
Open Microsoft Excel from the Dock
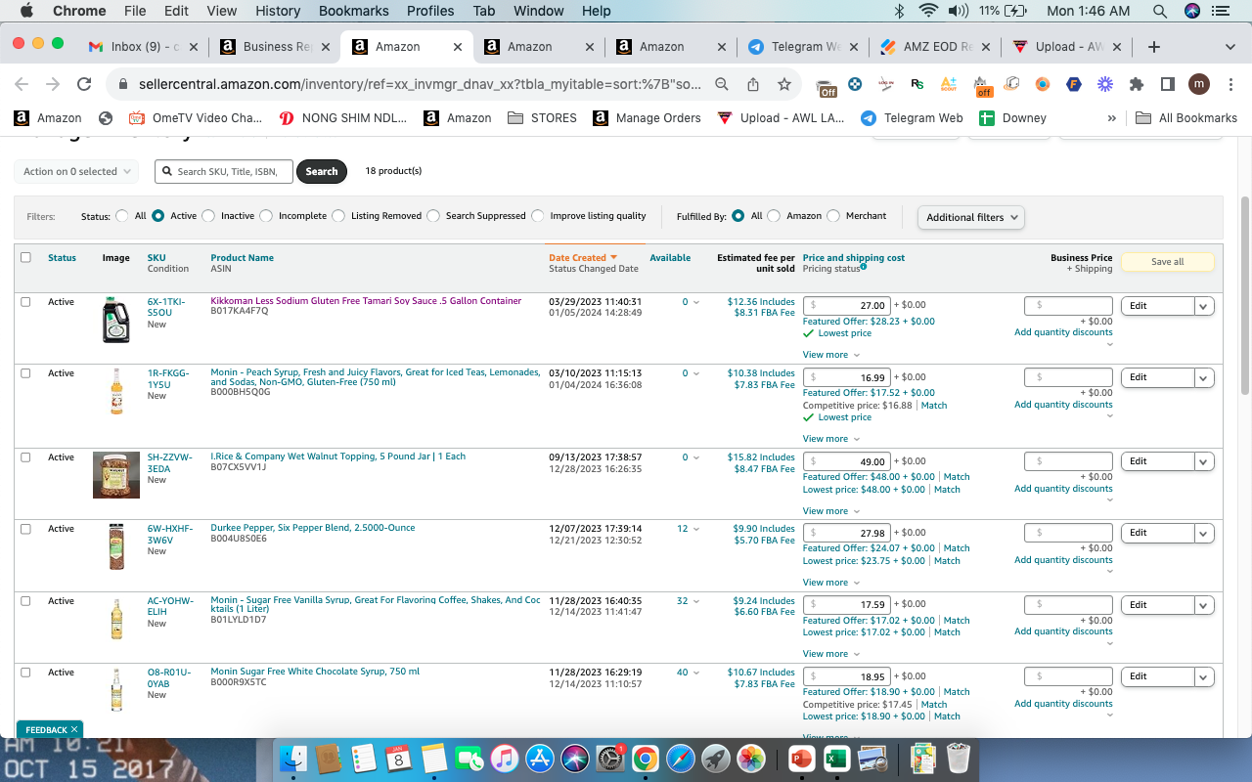click(835, 758)
